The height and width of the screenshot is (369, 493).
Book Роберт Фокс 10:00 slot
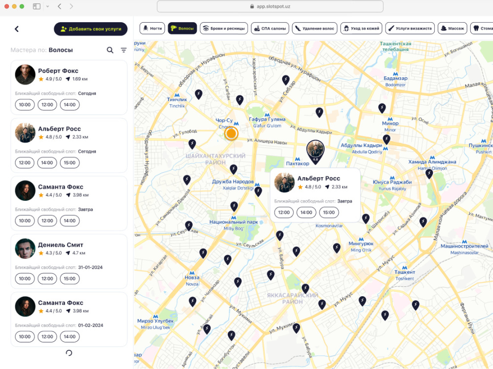pos(25,104)
